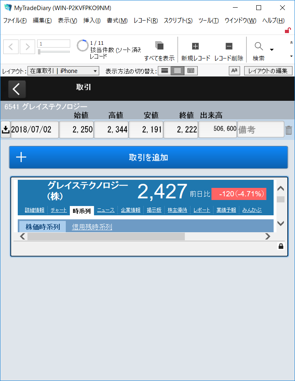
Task: Open 業績予想 link
Action: pyautogui.click(x=226, y=210)
